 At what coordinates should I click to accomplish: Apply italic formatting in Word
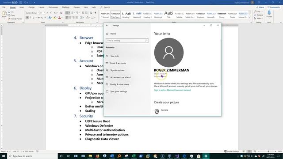30,18
